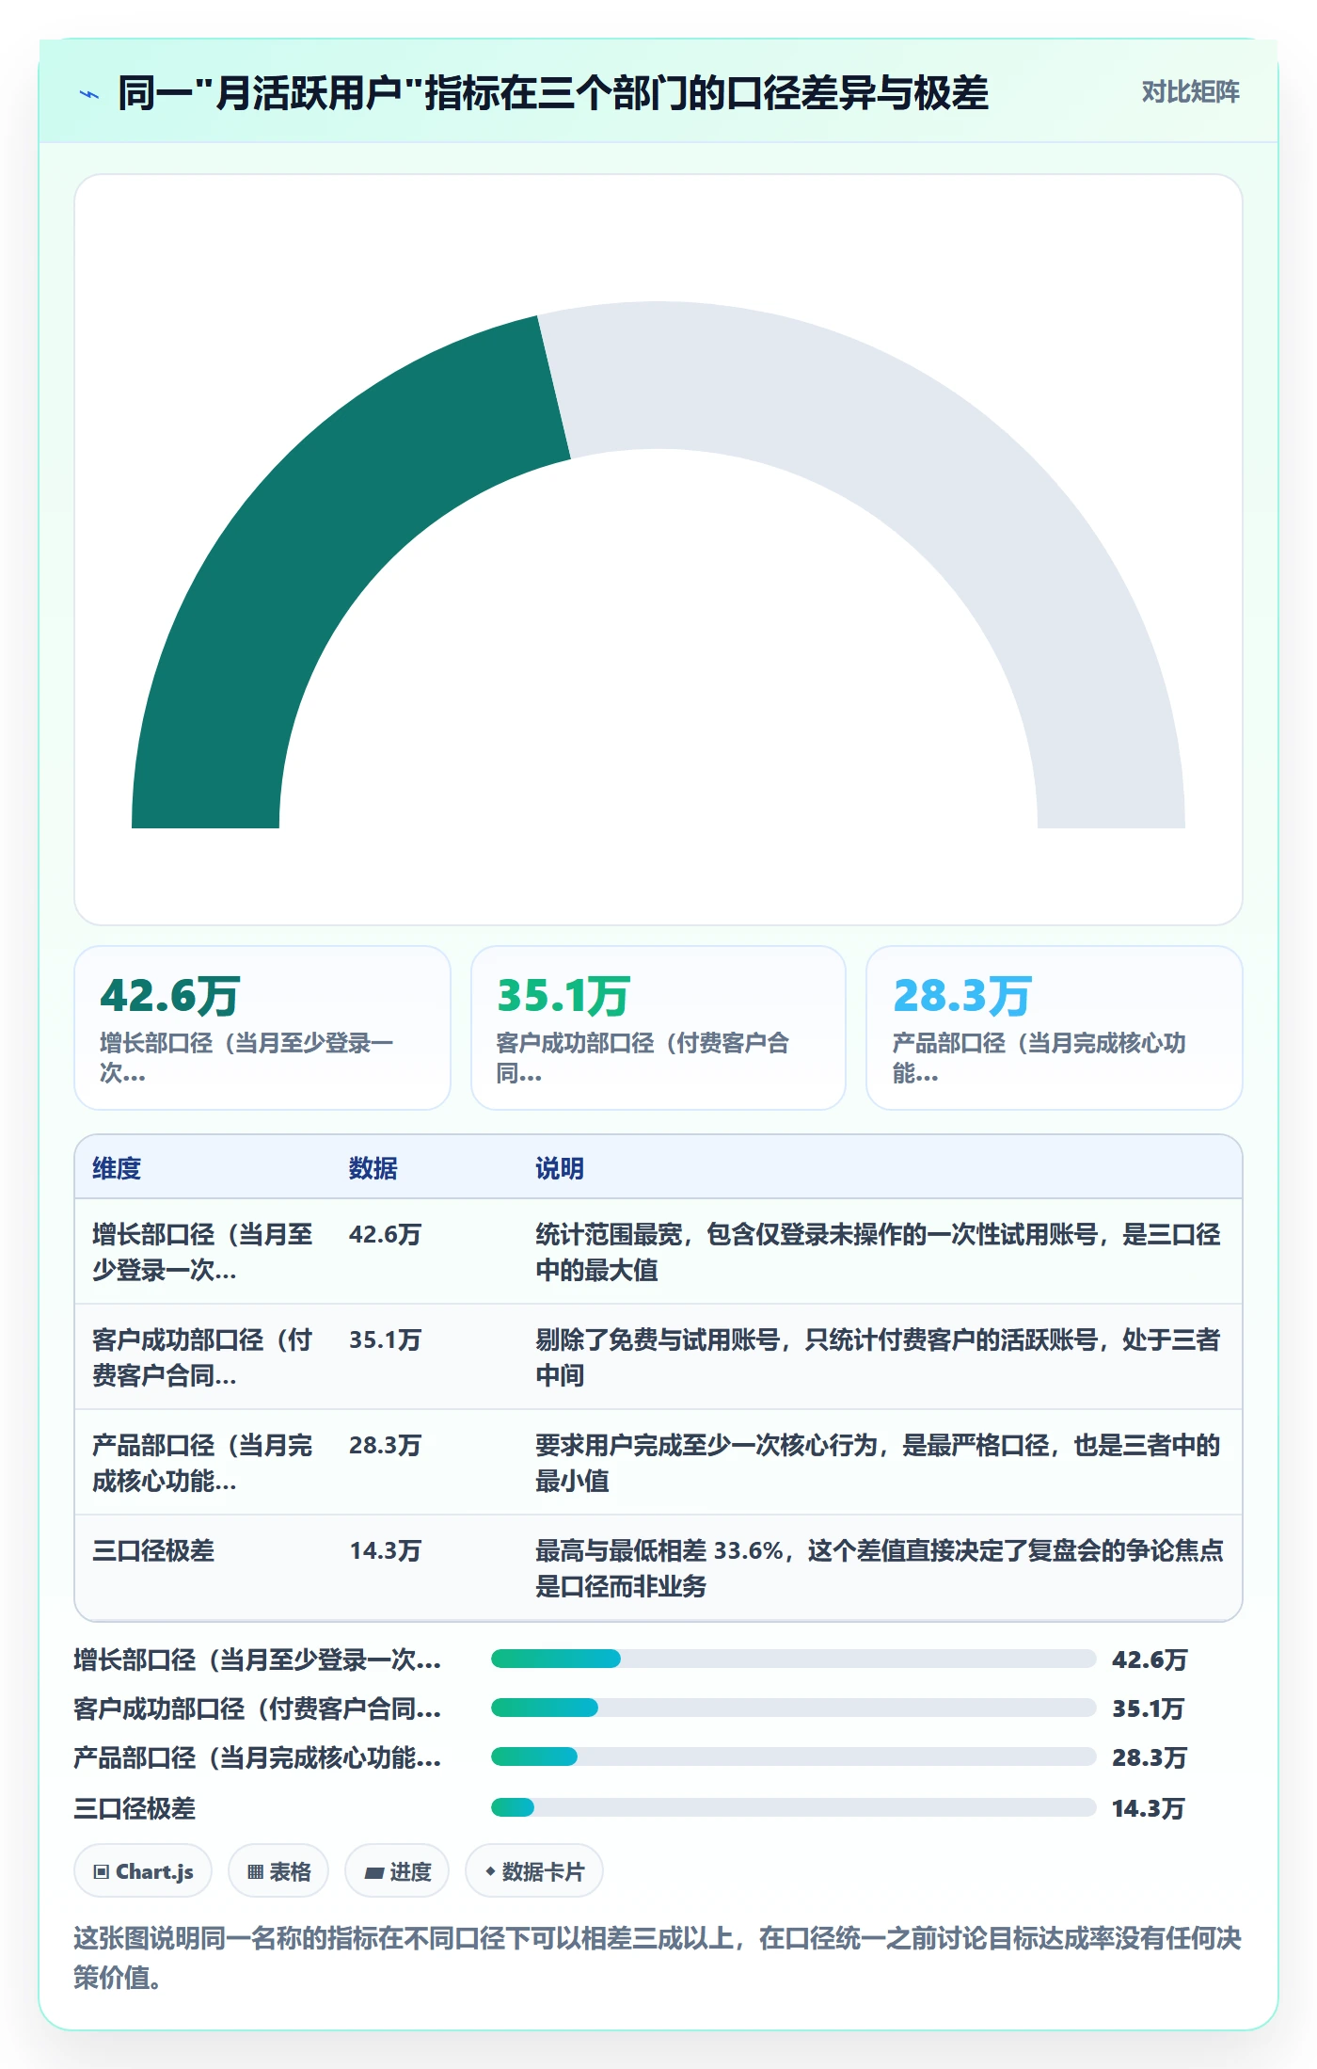Click the description starting 要求用户完成至少一次核心行为
The height and width of the screenshot is (2069, 1317).
878,1463
